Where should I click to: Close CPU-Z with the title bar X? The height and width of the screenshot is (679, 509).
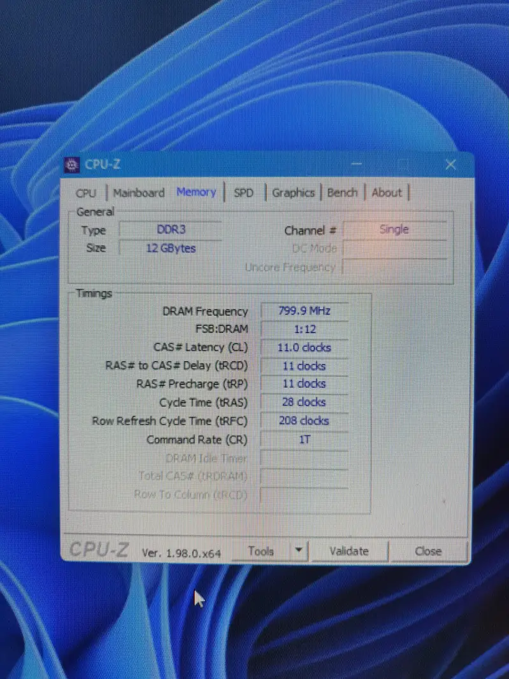point(450,165)
